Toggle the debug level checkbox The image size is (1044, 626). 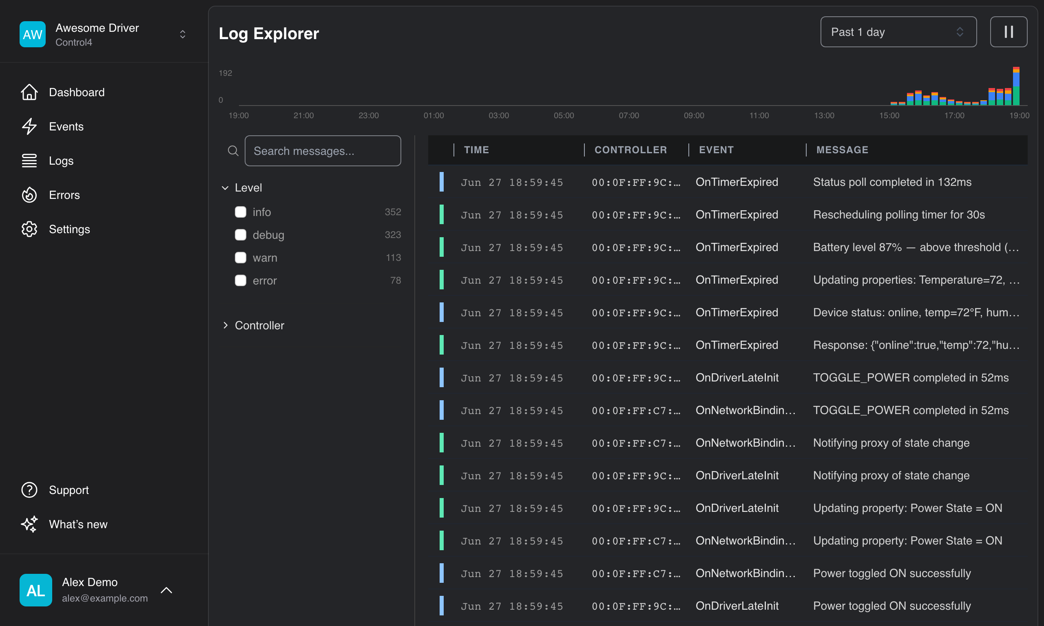click(x=241, y=234)
